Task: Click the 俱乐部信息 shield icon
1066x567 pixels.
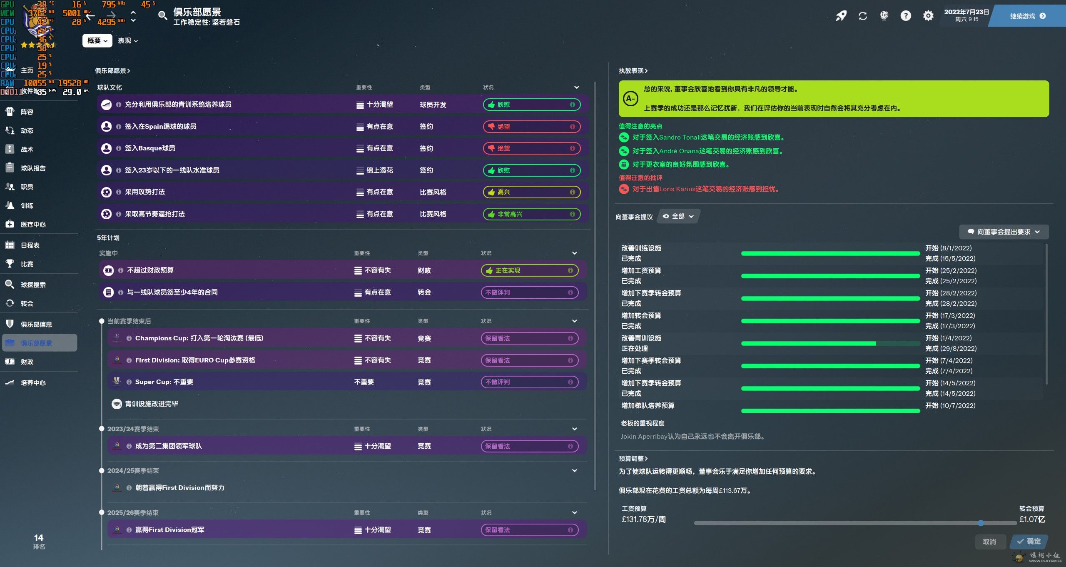Action: point(10,324)
